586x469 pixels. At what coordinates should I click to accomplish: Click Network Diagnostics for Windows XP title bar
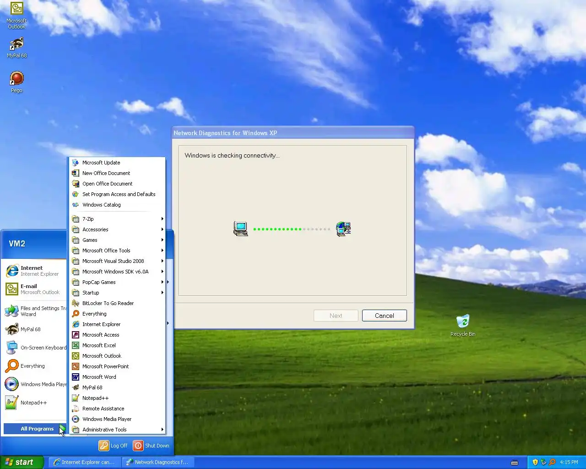[293, 133]
